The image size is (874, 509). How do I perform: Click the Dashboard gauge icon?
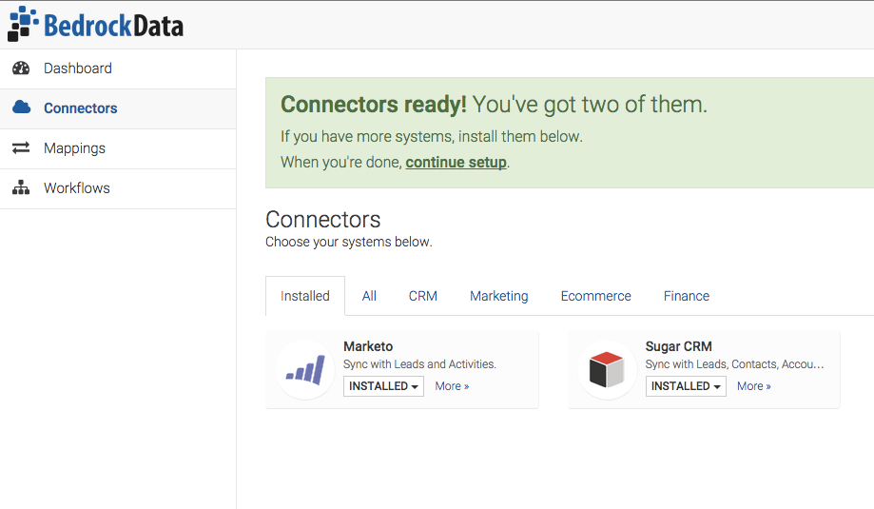[21, 68]
